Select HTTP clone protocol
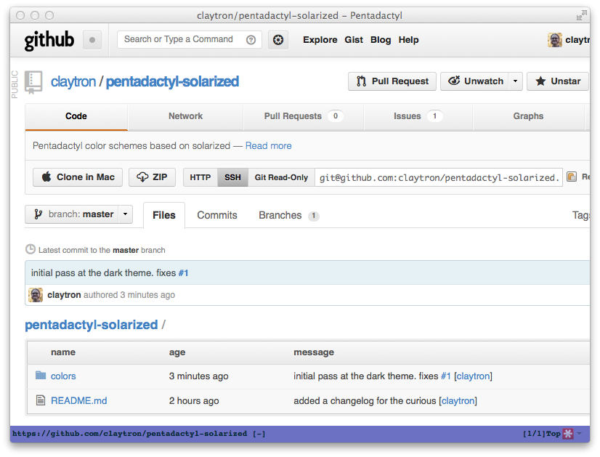This screenshot has width=600, height=457. pyautogui.click(x=200, y=177)
